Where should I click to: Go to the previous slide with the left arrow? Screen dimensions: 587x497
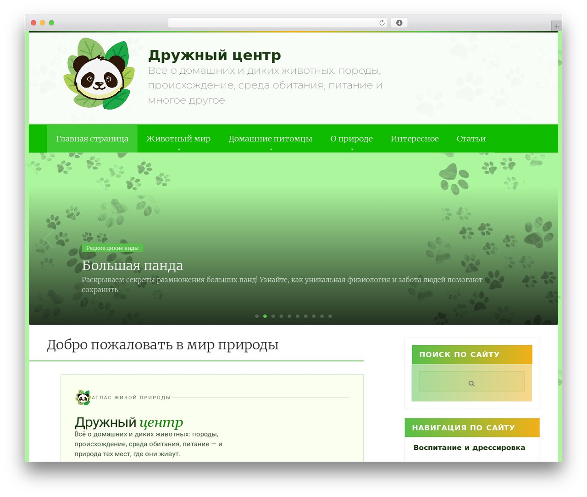[48, 239]
